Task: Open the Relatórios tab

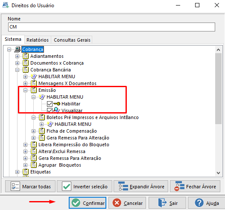Action: pos(38,40)
